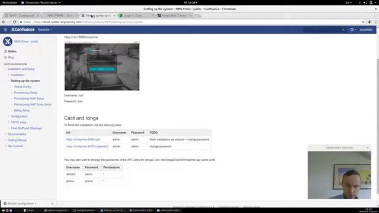Collapse the sidebar with arrow button
The width and height of the screenshot is (379, 213).
(x=52, y=204)
